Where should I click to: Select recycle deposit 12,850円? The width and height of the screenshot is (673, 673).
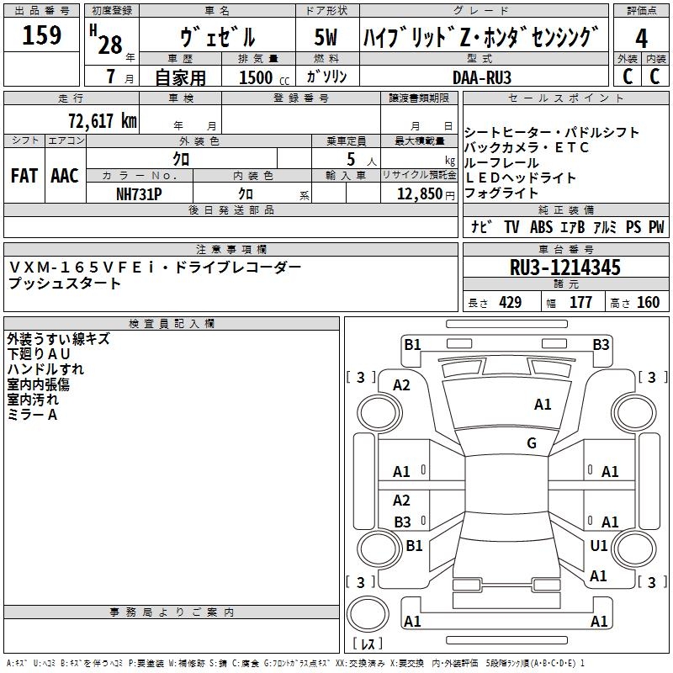pos(426,194)
